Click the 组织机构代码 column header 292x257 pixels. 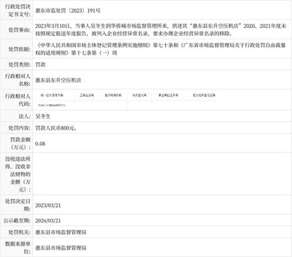(113, 95)
